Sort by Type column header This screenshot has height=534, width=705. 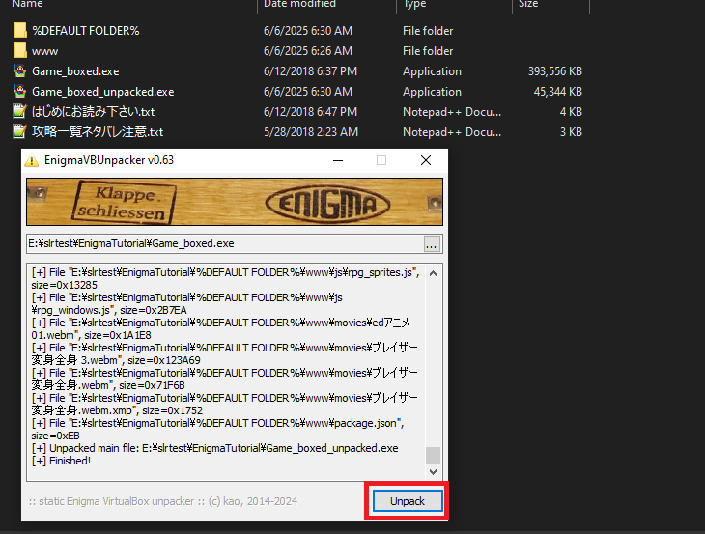point(415,4)
